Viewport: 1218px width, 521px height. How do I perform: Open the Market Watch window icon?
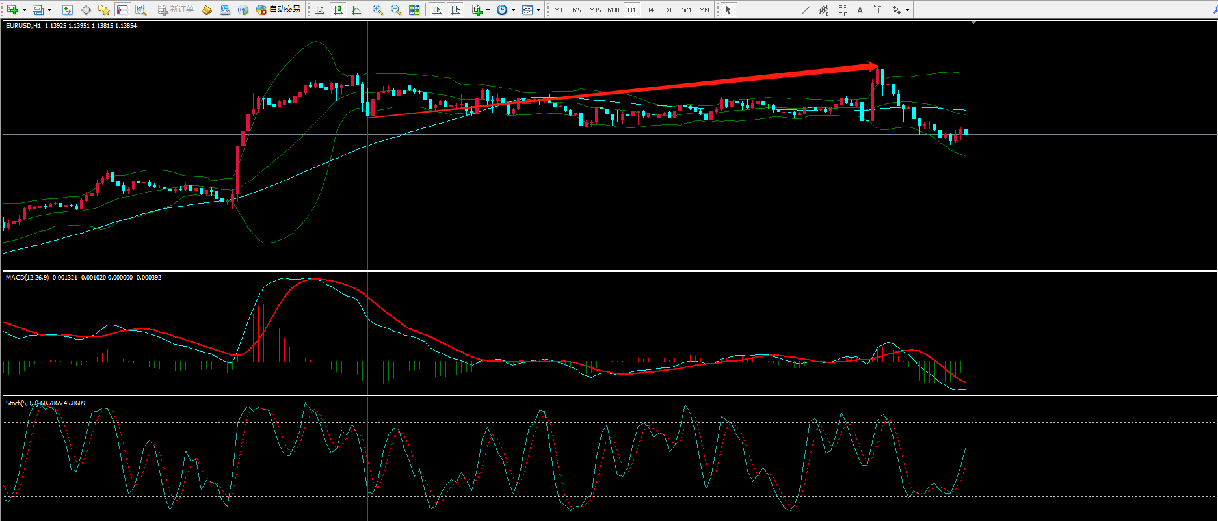68,10
